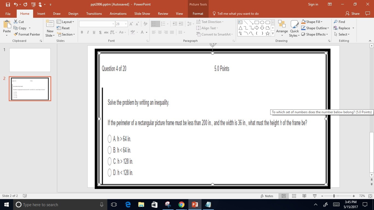Open the Text Direction menu
Screen dimensions: 374x210
point(210,22)
